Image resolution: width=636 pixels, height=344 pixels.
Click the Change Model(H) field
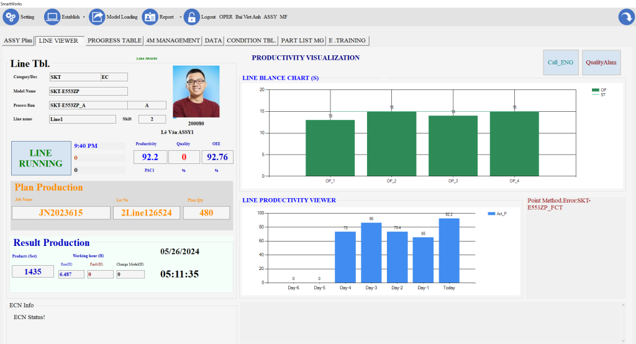(x=130, y=274)
